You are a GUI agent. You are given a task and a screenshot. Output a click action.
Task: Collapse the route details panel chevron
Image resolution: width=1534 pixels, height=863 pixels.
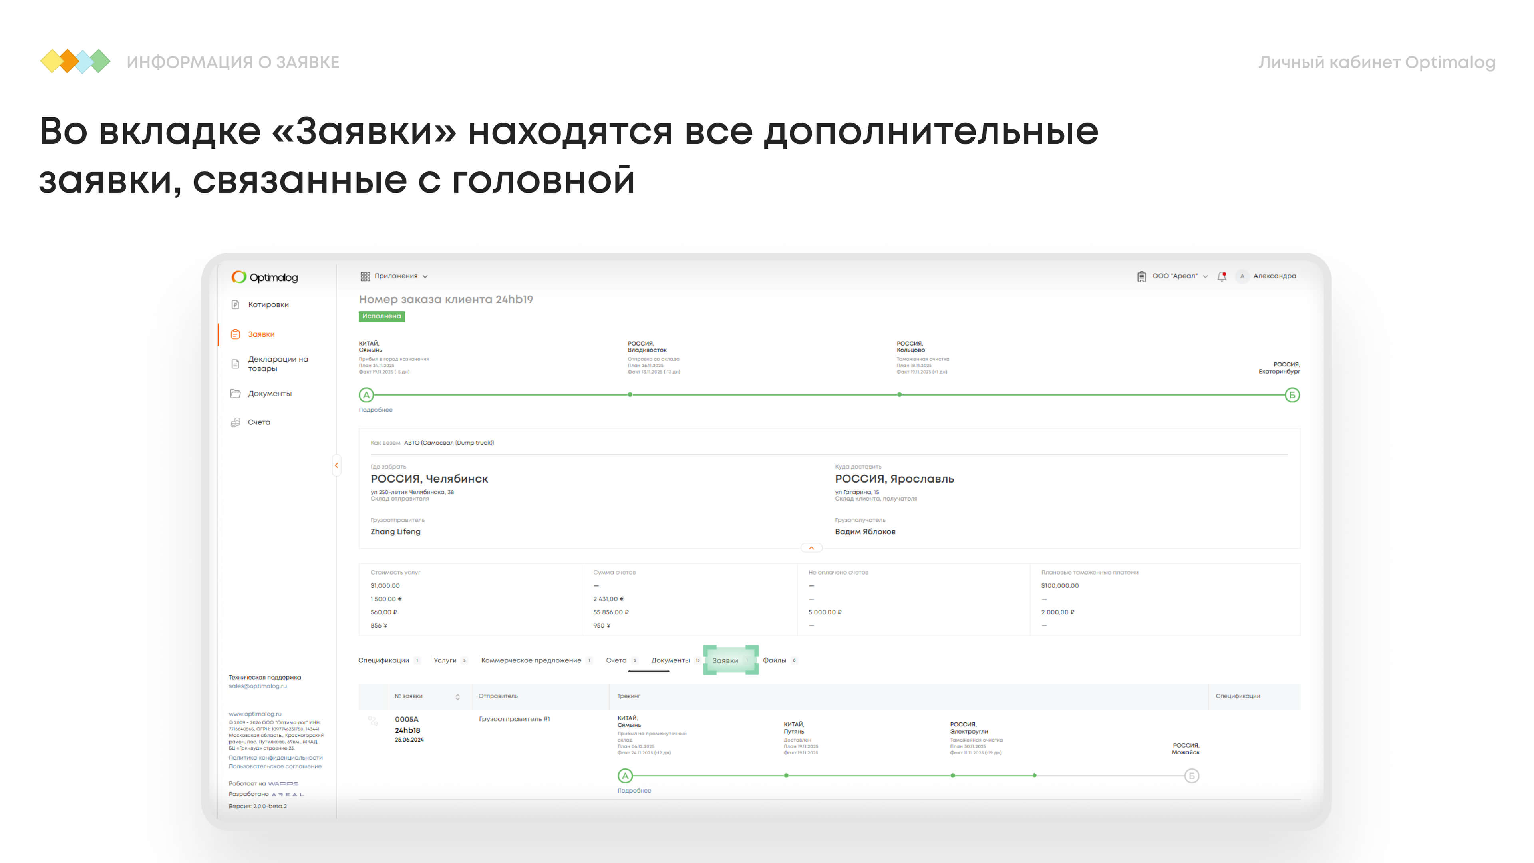[811, 548]
